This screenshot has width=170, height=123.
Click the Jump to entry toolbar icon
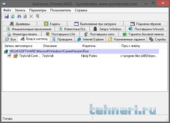coord(38,16)
